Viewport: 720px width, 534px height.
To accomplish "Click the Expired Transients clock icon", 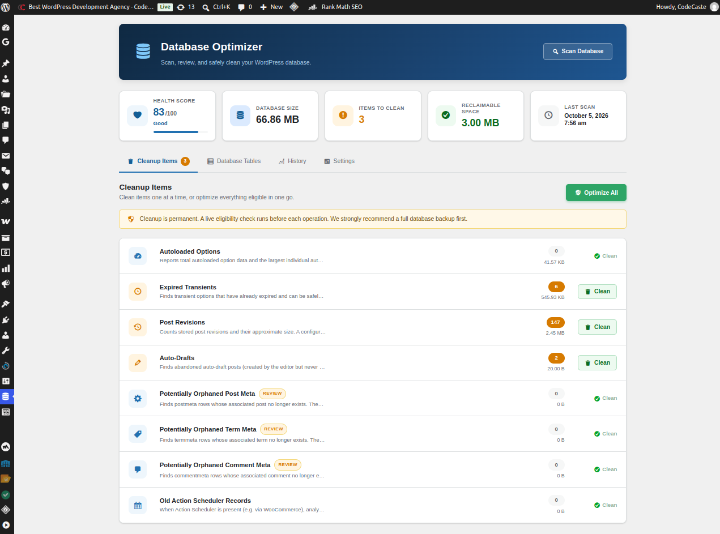I will point(138,292).
